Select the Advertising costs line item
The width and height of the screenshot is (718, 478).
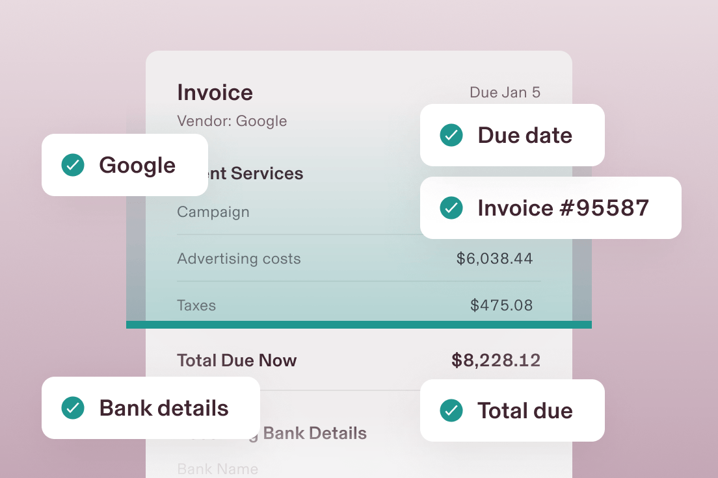[x=239, y=258]
